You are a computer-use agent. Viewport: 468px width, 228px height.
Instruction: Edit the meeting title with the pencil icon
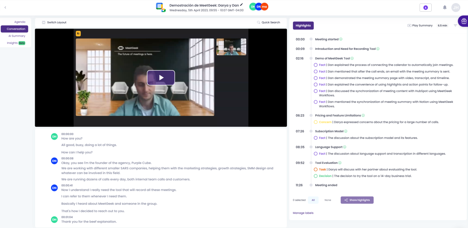point(242,5)
